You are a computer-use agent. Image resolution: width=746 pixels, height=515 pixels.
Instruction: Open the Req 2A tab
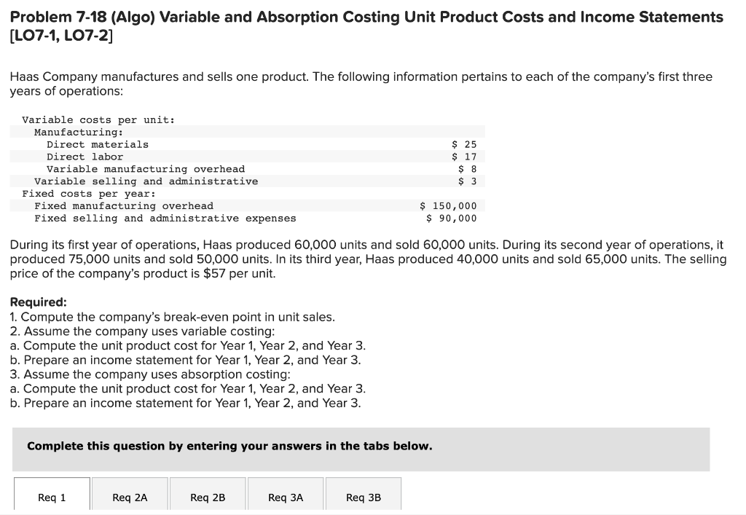click(130, 497)
